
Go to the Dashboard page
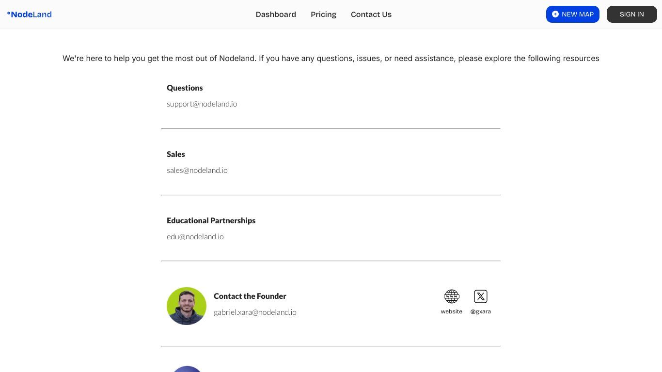point(276,15)
